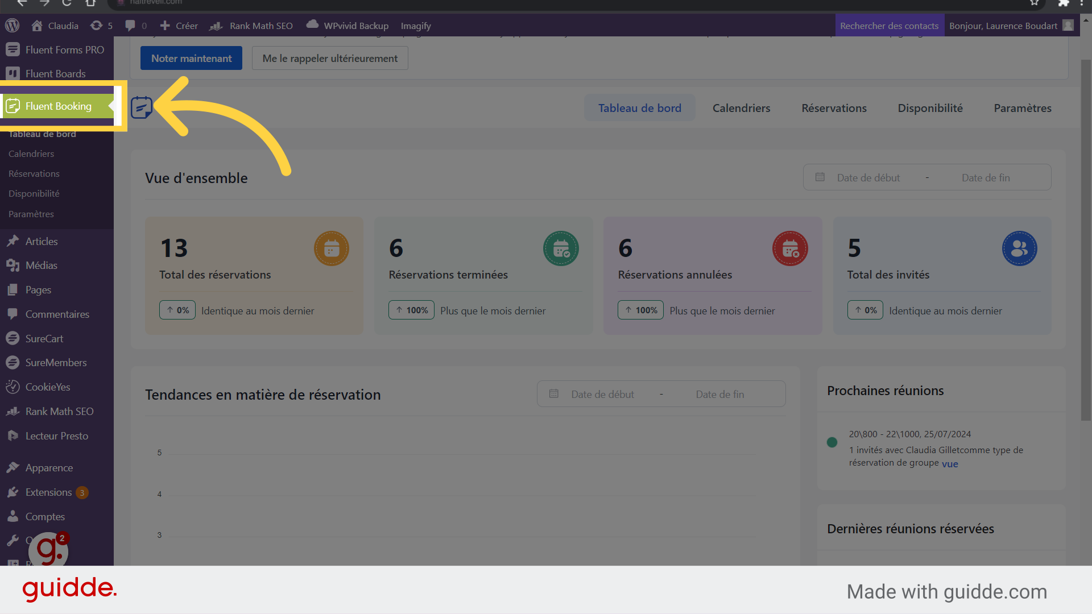The height and width of the screenshot is (614, 1092).
Task: Click the page vertical scrollbar
Action: point(1086,239)
